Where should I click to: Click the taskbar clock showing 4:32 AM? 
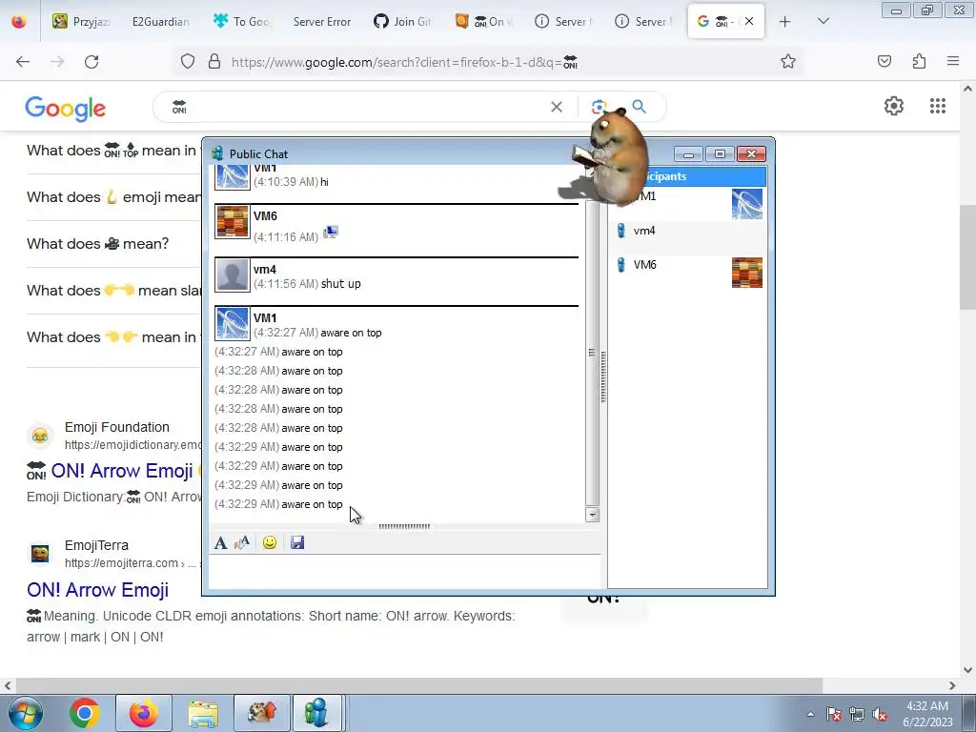(927, 714)
